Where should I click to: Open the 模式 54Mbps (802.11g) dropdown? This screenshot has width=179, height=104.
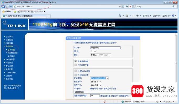click(x=101, y=55)
